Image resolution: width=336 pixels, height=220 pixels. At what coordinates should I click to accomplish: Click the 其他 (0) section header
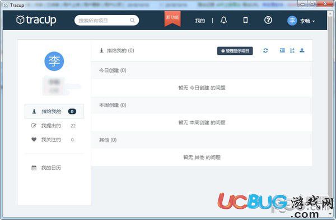point(202,140)
